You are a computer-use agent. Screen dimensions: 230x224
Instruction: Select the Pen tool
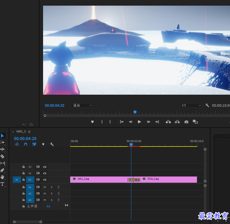pos(2,170)
